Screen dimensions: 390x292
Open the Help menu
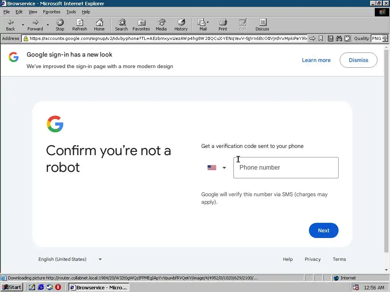[x=86, y=12]
